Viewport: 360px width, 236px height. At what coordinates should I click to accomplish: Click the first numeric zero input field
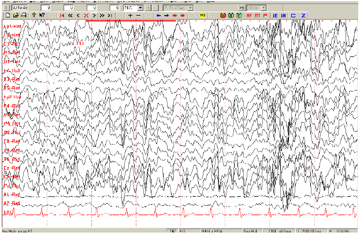pyautogui.click(x=46, y=8)
